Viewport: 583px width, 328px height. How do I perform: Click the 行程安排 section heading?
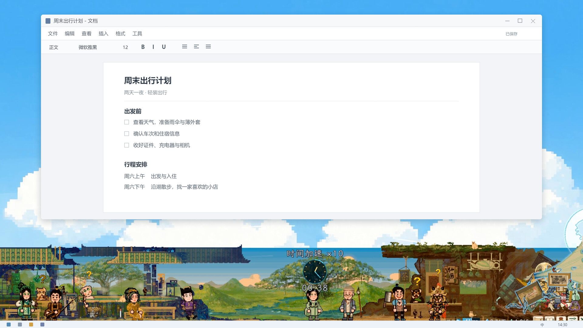click(136, 164)
